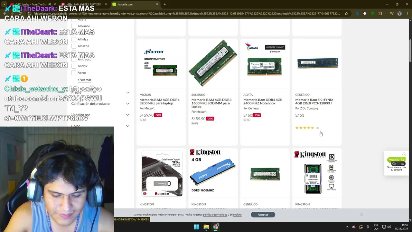Close the falabella.com tab
Image resolution: width=412 pixels, height=232 pixels.
(157, 5)
